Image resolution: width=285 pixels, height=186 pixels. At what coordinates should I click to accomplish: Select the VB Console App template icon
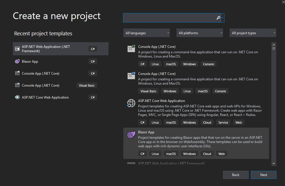131,76
